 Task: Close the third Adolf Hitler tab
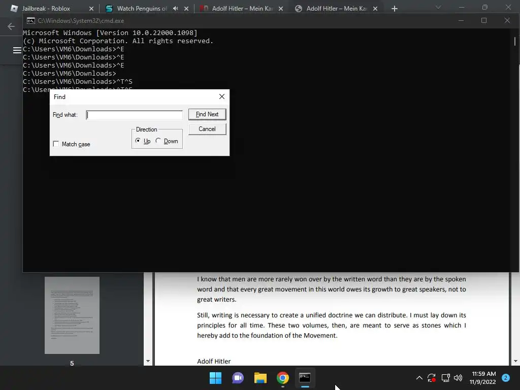tap(281, 9)
